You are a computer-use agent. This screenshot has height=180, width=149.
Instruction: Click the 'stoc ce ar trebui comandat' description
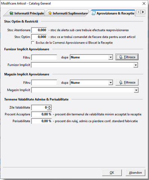click(x=92, y=37)
